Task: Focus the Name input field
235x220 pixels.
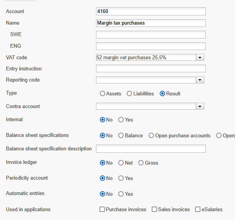Action: (x=151, y=23)
